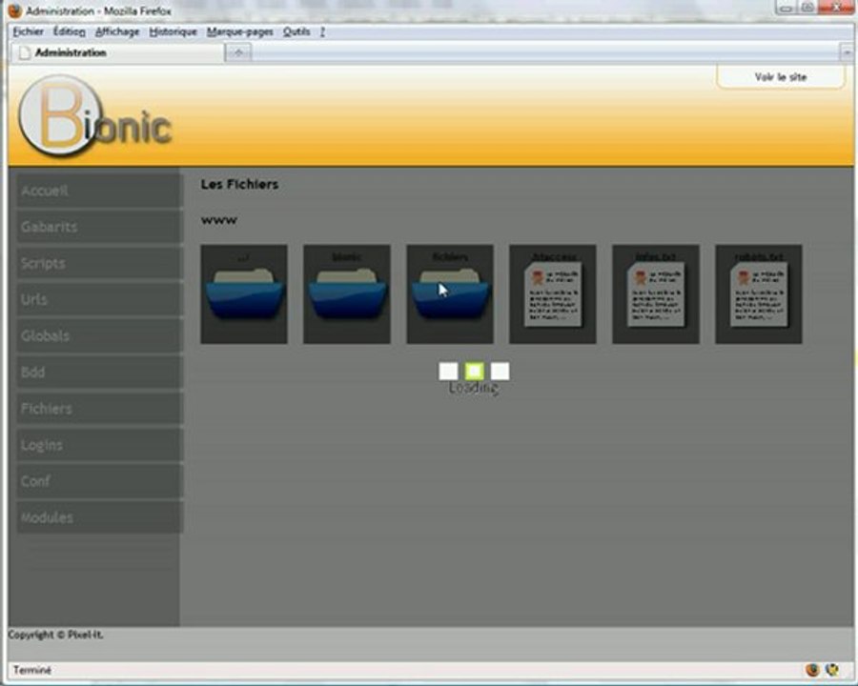Open the Logins section
This screenshot has height=686, width=858.
coord(99,445)
